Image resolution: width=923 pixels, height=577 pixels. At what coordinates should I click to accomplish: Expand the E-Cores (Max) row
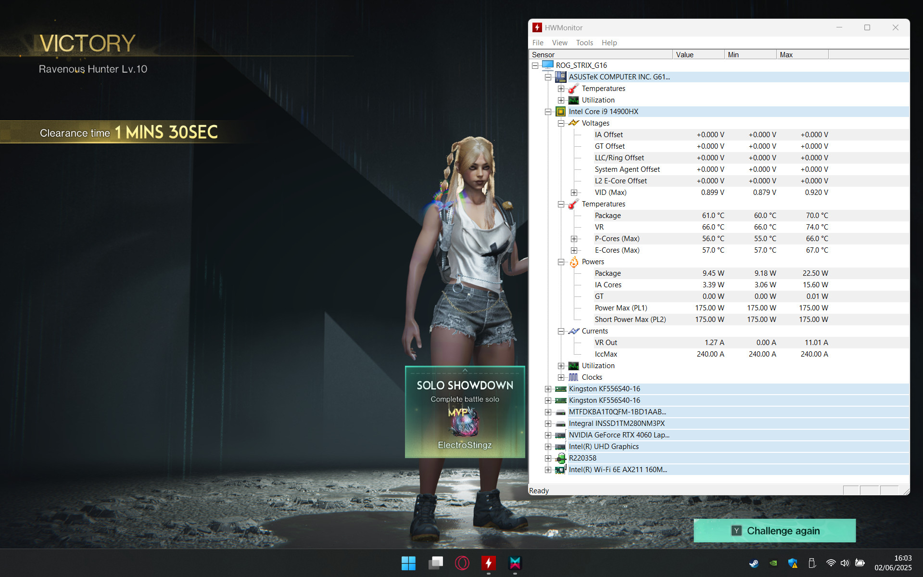574,250
